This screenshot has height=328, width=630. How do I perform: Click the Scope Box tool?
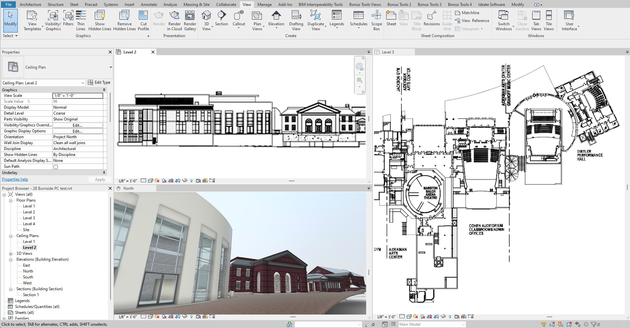(x=376, y=20)
